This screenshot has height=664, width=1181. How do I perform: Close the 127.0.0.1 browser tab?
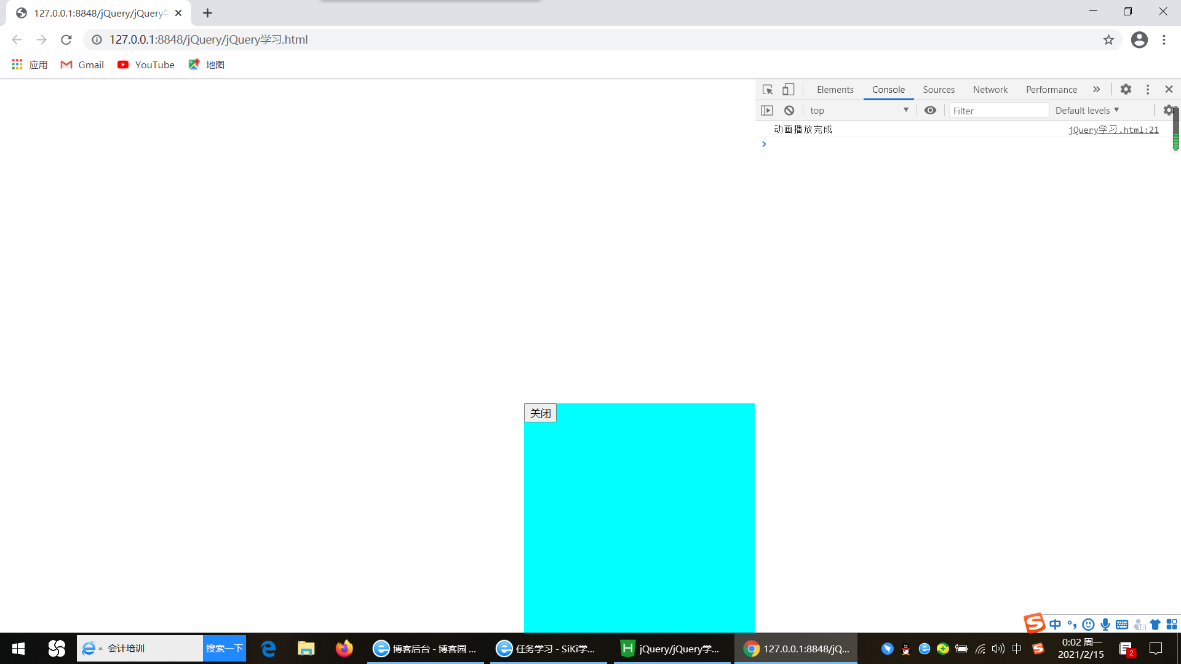(x=178, y=13)
